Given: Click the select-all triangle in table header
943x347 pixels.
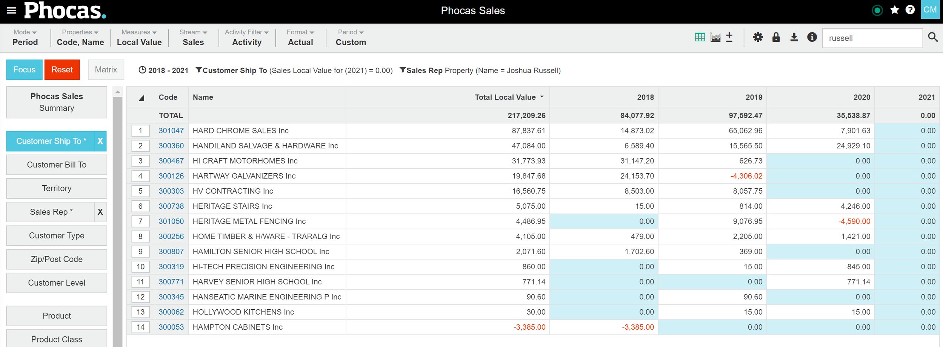Looking at the screenshot, I should [x=142, y=98].
